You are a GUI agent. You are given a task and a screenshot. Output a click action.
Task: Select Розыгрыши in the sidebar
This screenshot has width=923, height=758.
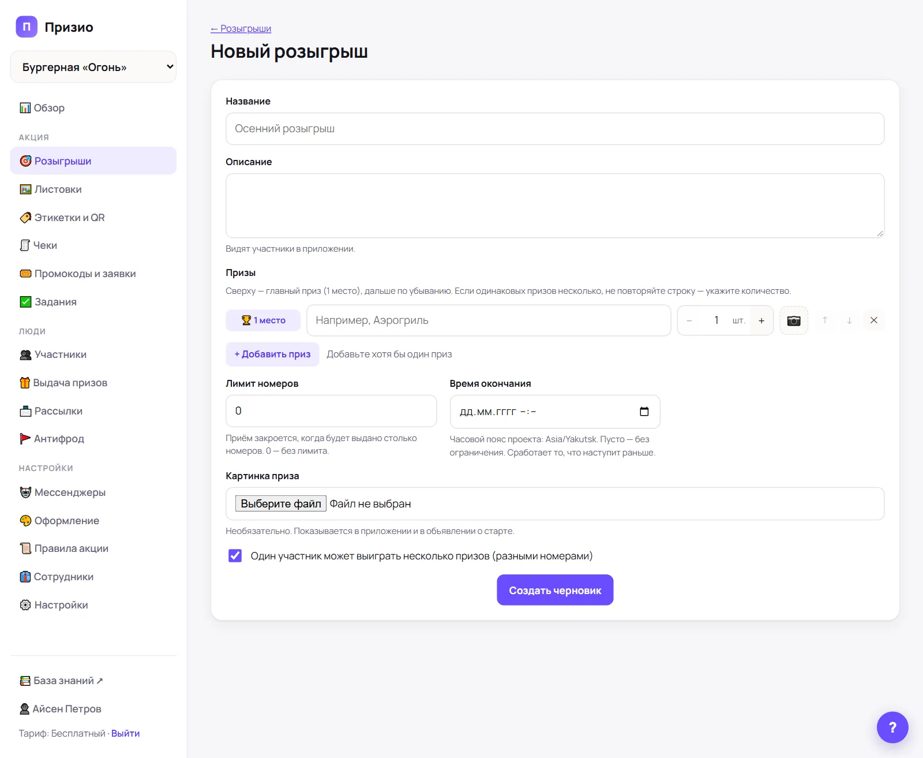click(93, 161)
